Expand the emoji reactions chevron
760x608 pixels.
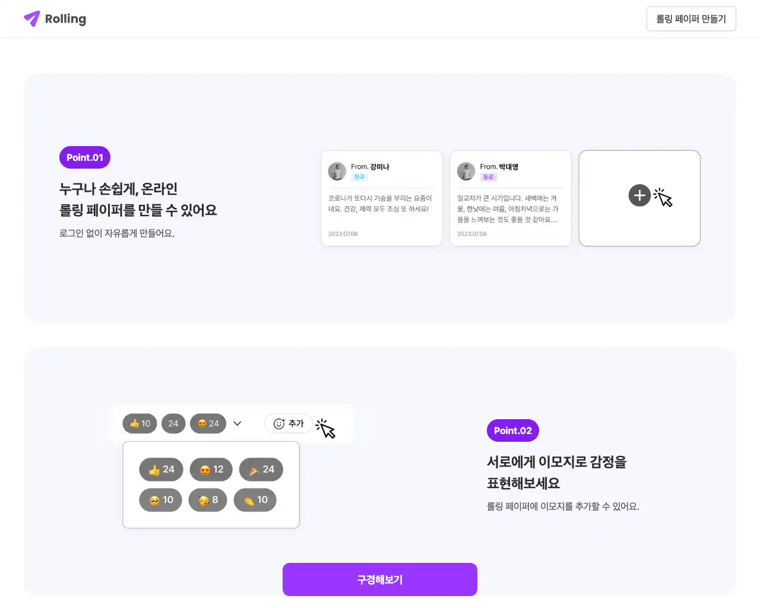pyautogui.click(x=237, y=423)
